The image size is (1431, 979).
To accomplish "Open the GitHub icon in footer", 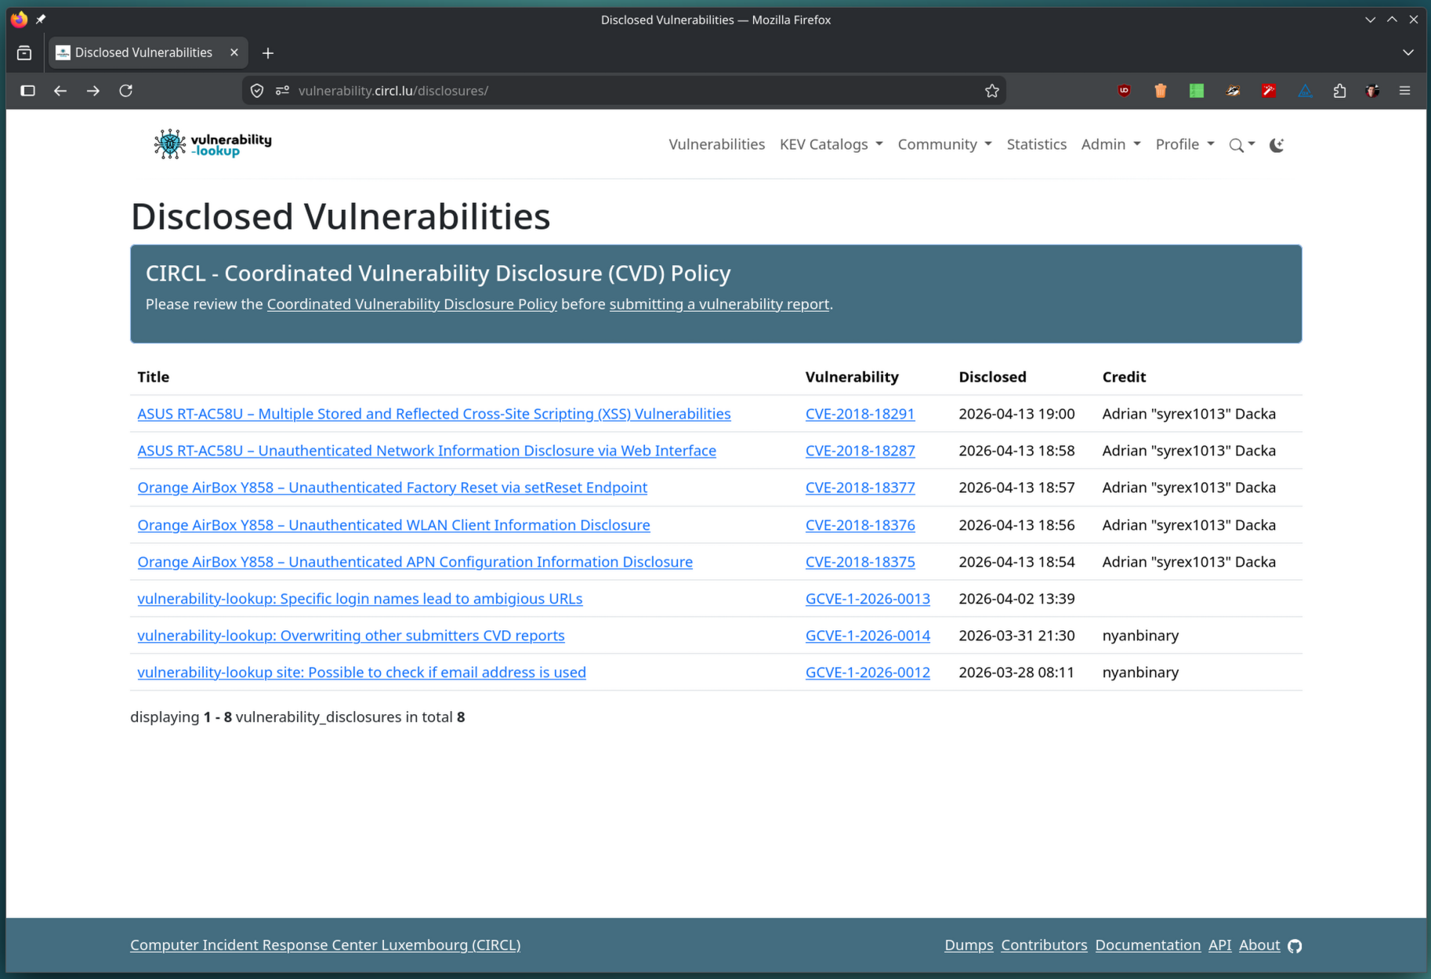I will coord(1295,946).
